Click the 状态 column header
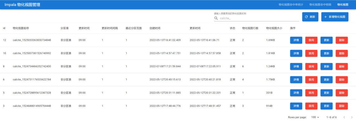356x121 pixels. (x=233, y=28)
